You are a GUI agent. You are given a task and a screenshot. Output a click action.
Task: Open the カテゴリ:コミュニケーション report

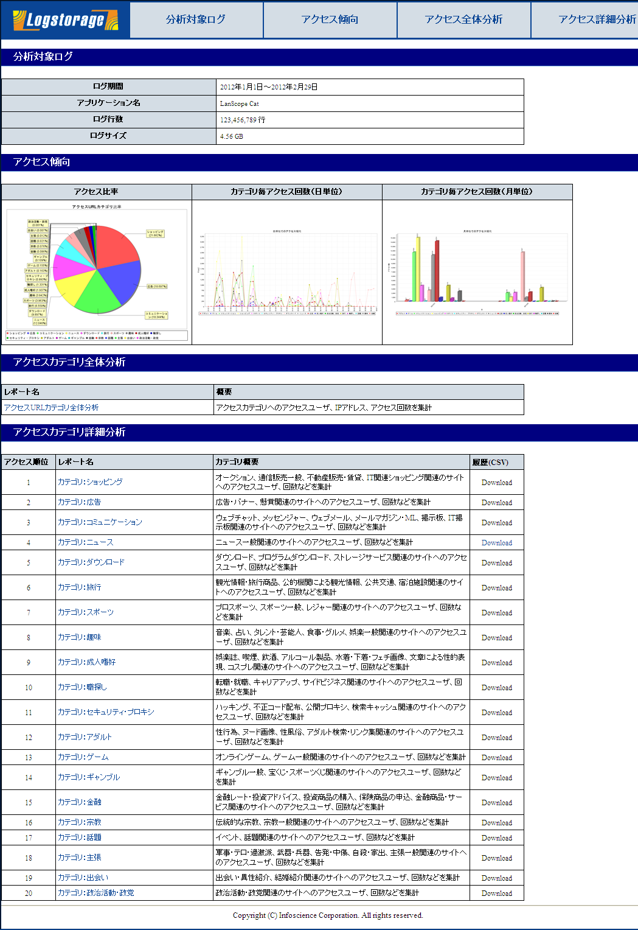click(100, 523)
